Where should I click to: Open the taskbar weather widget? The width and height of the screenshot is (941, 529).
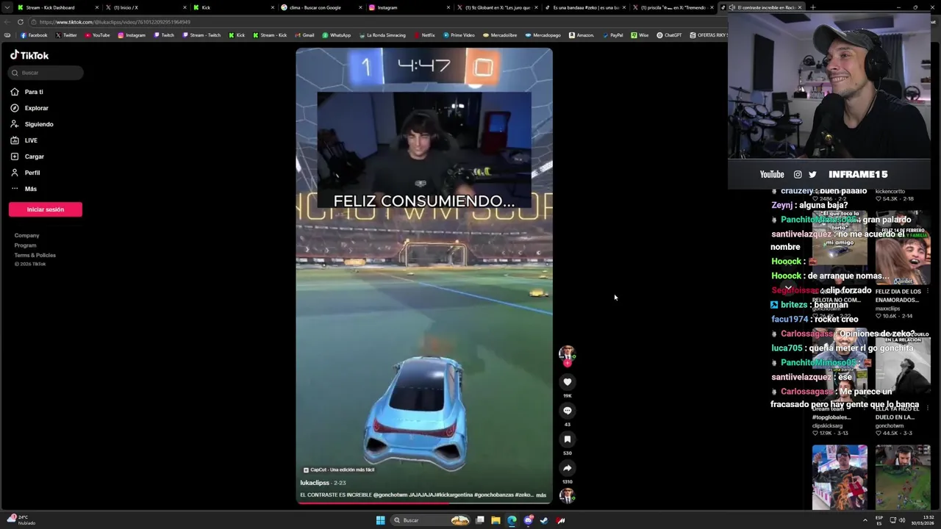[x=22, y=520]
